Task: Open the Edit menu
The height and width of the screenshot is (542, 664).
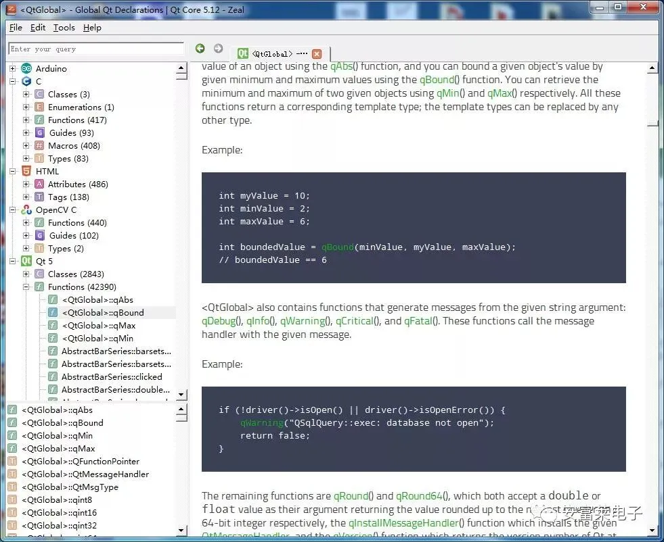Action: coord(38,28)
